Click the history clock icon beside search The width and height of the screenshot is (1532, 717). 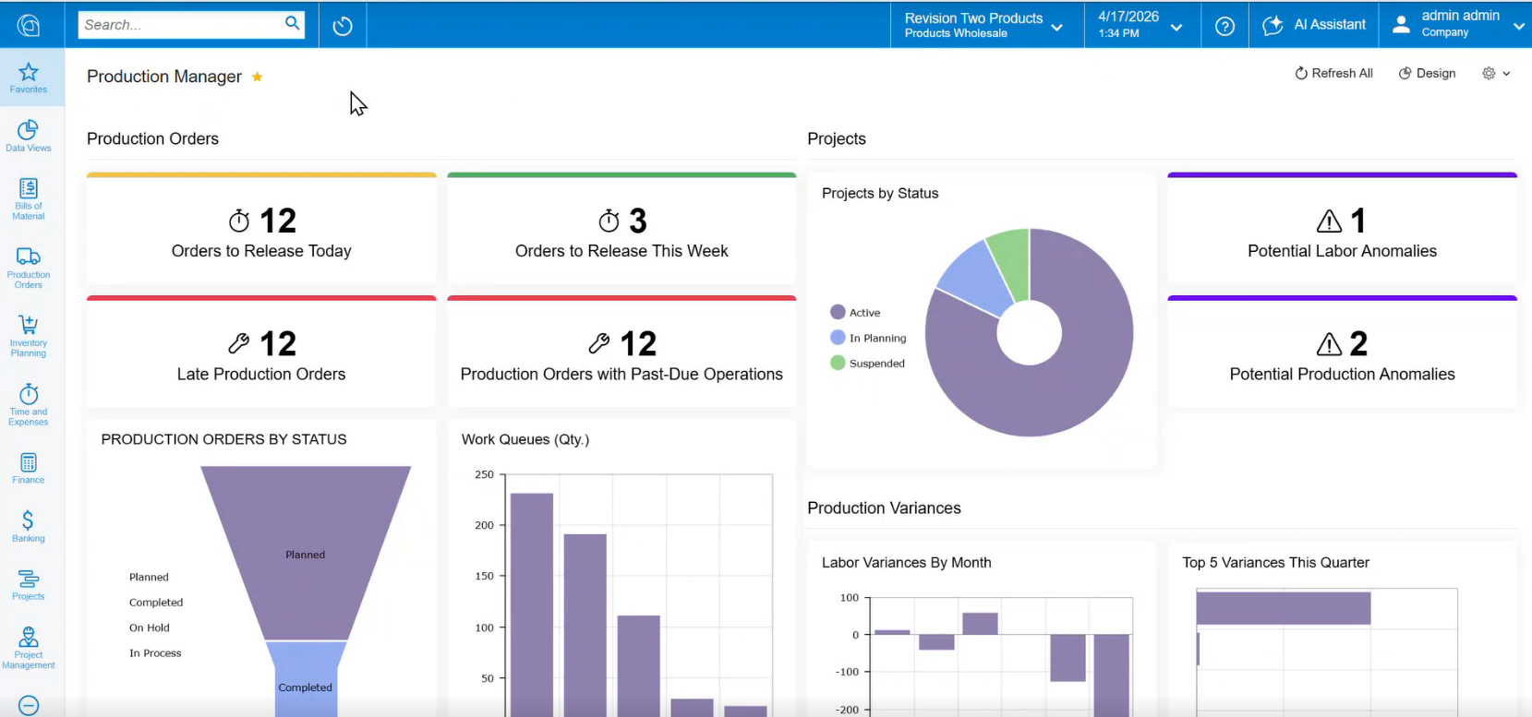tap(343, 26)
